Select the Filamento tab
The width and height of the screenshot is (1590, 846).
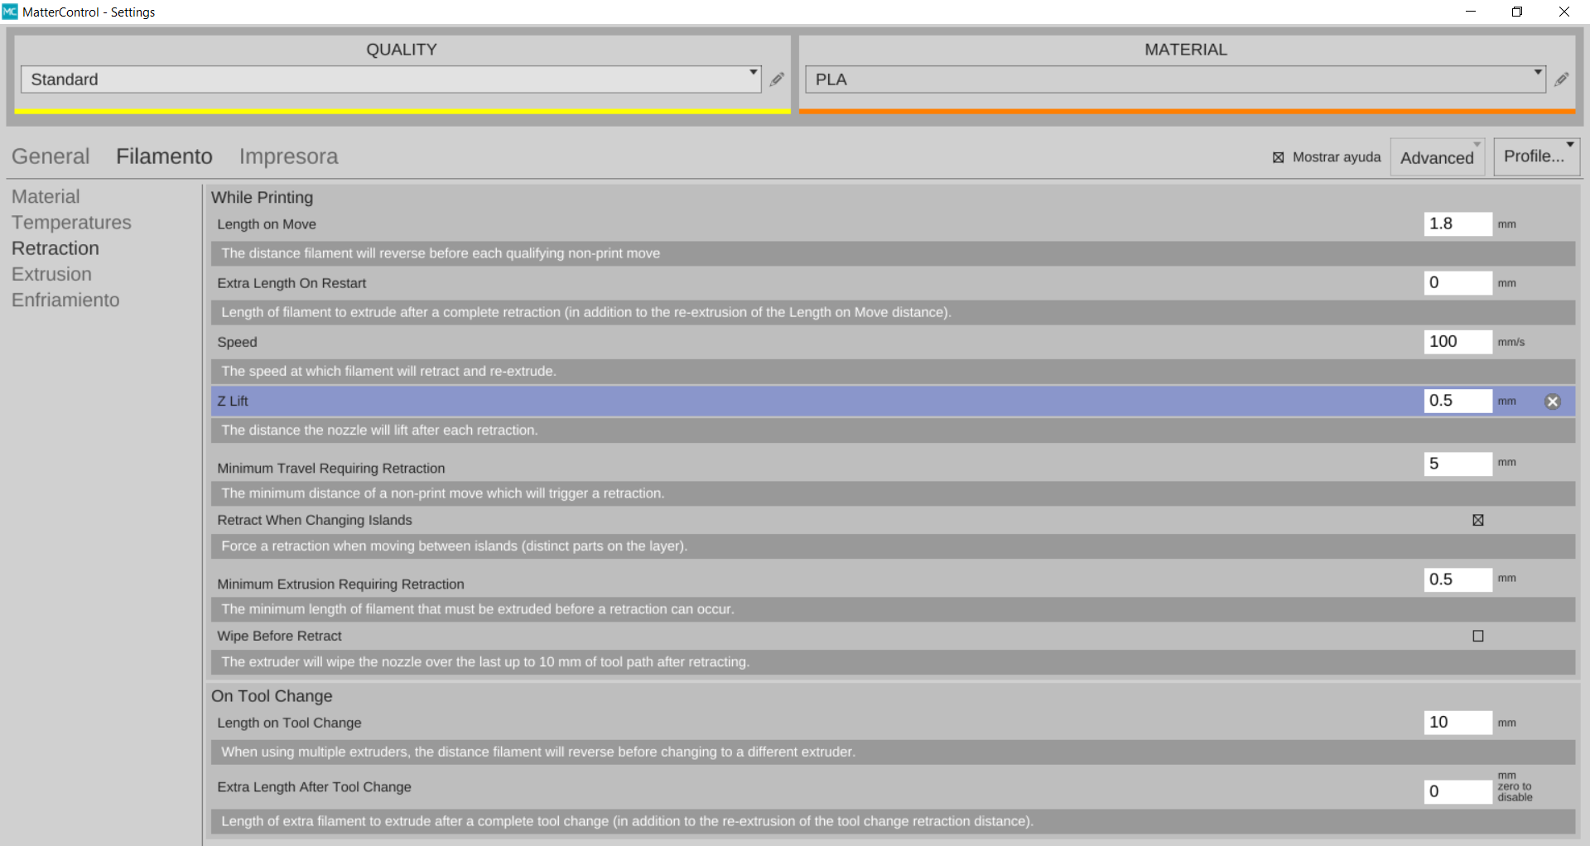[164, 156]
